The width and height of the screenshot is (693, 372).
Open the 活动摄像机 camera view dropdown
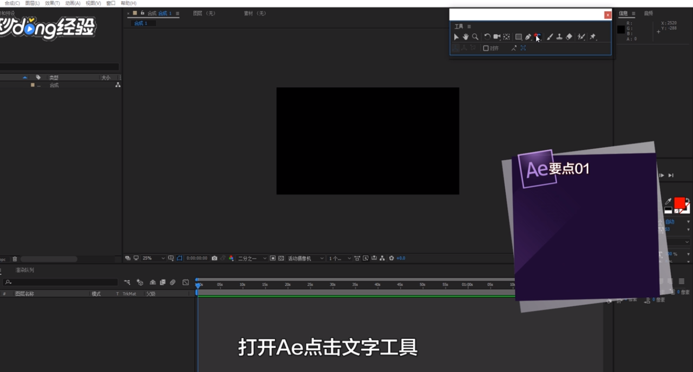pyautogui.click(x=305, y=258)
